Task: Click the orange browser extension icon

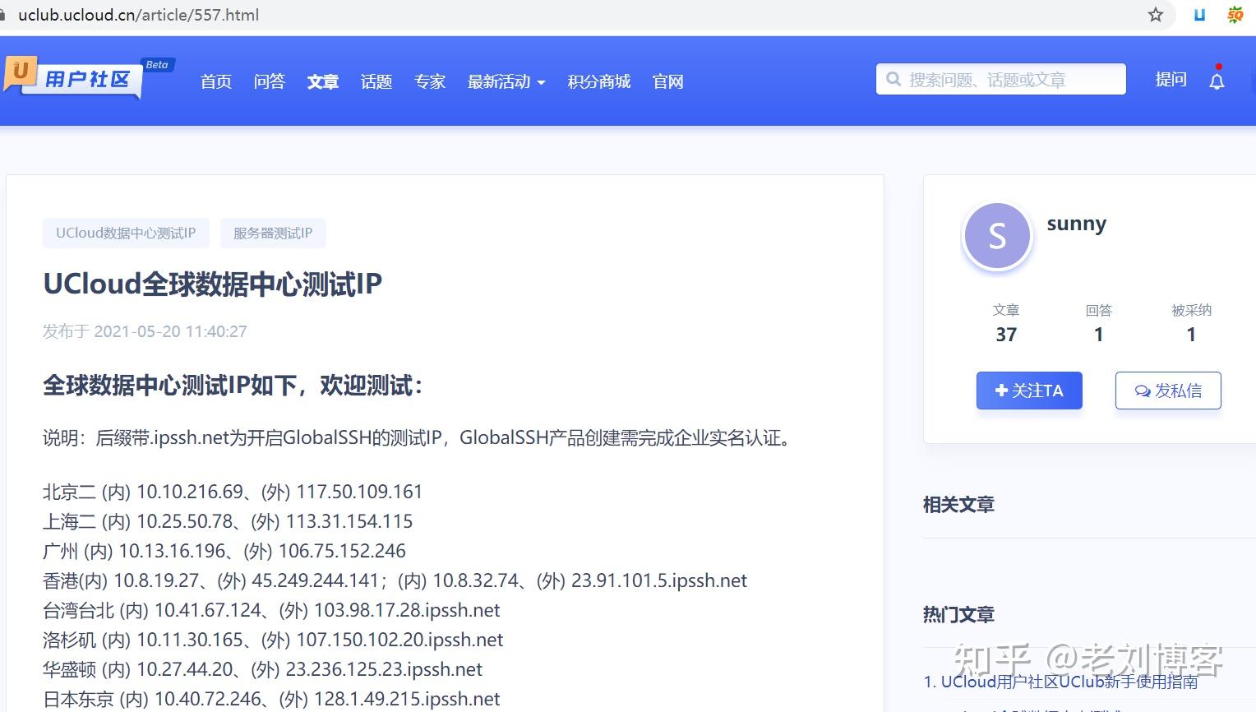Action: pyautogui.click(x=1235, y=14)
